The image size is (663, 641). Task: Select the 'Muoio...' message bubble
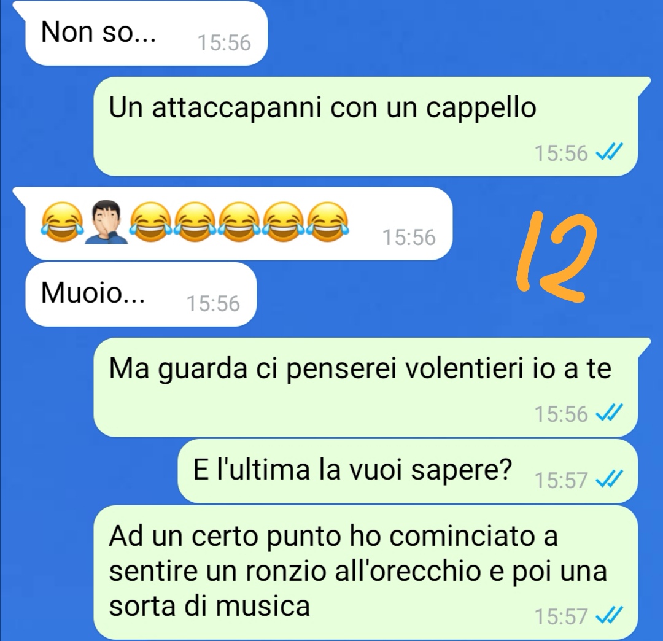pyautogui.click(x=141, y=294)
